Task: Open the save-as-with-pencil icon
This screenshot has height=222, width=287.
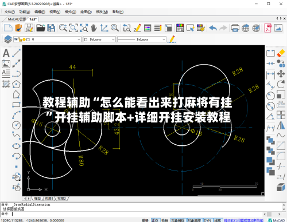Action: tap(29, 28)
